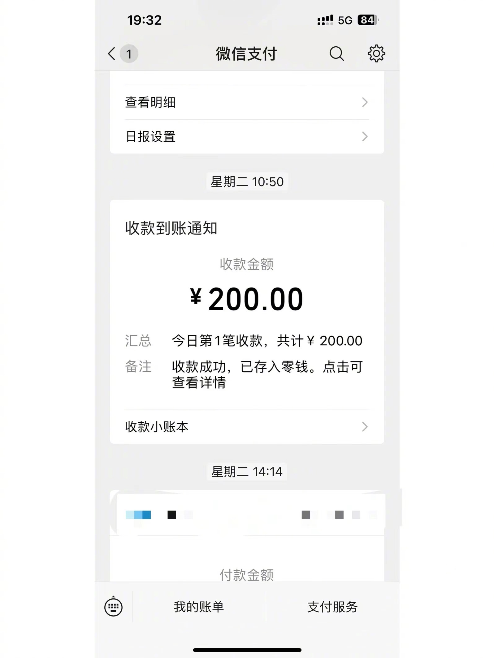Expand 日报设置 chevron arrow

coord(365,137)
